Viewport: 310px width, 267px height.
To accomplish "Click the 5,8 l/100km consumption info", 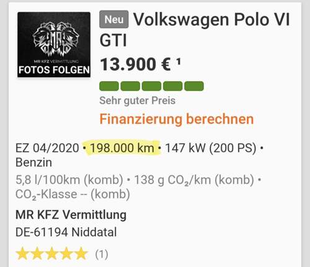I will pos(69,180).
